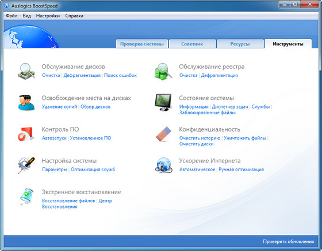Click the system status monitor icon
This screenshot has width=322, height=251.
(163, 103)
